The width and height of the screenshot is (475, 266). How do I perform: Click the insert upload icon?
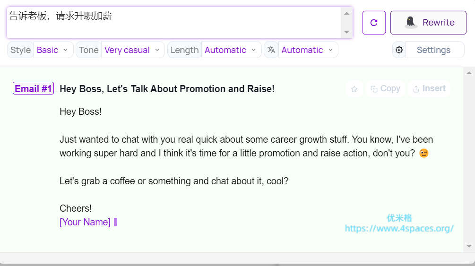point(416,89)
